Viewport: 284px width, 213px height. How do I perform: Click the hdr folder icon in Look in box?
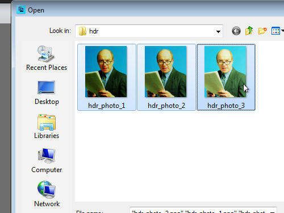click(x=82, y=31)
